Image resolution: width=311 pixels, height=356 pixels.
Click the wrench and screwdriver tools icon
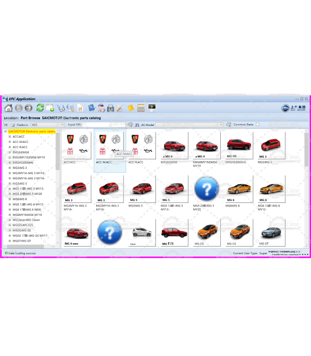click(x=120, y=108)
